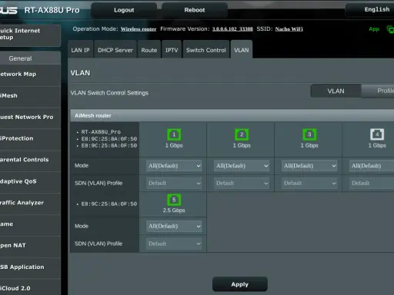The image size is (394, 295).
Task: Open AiMesh in sidebar
Action: pos(30,96)
